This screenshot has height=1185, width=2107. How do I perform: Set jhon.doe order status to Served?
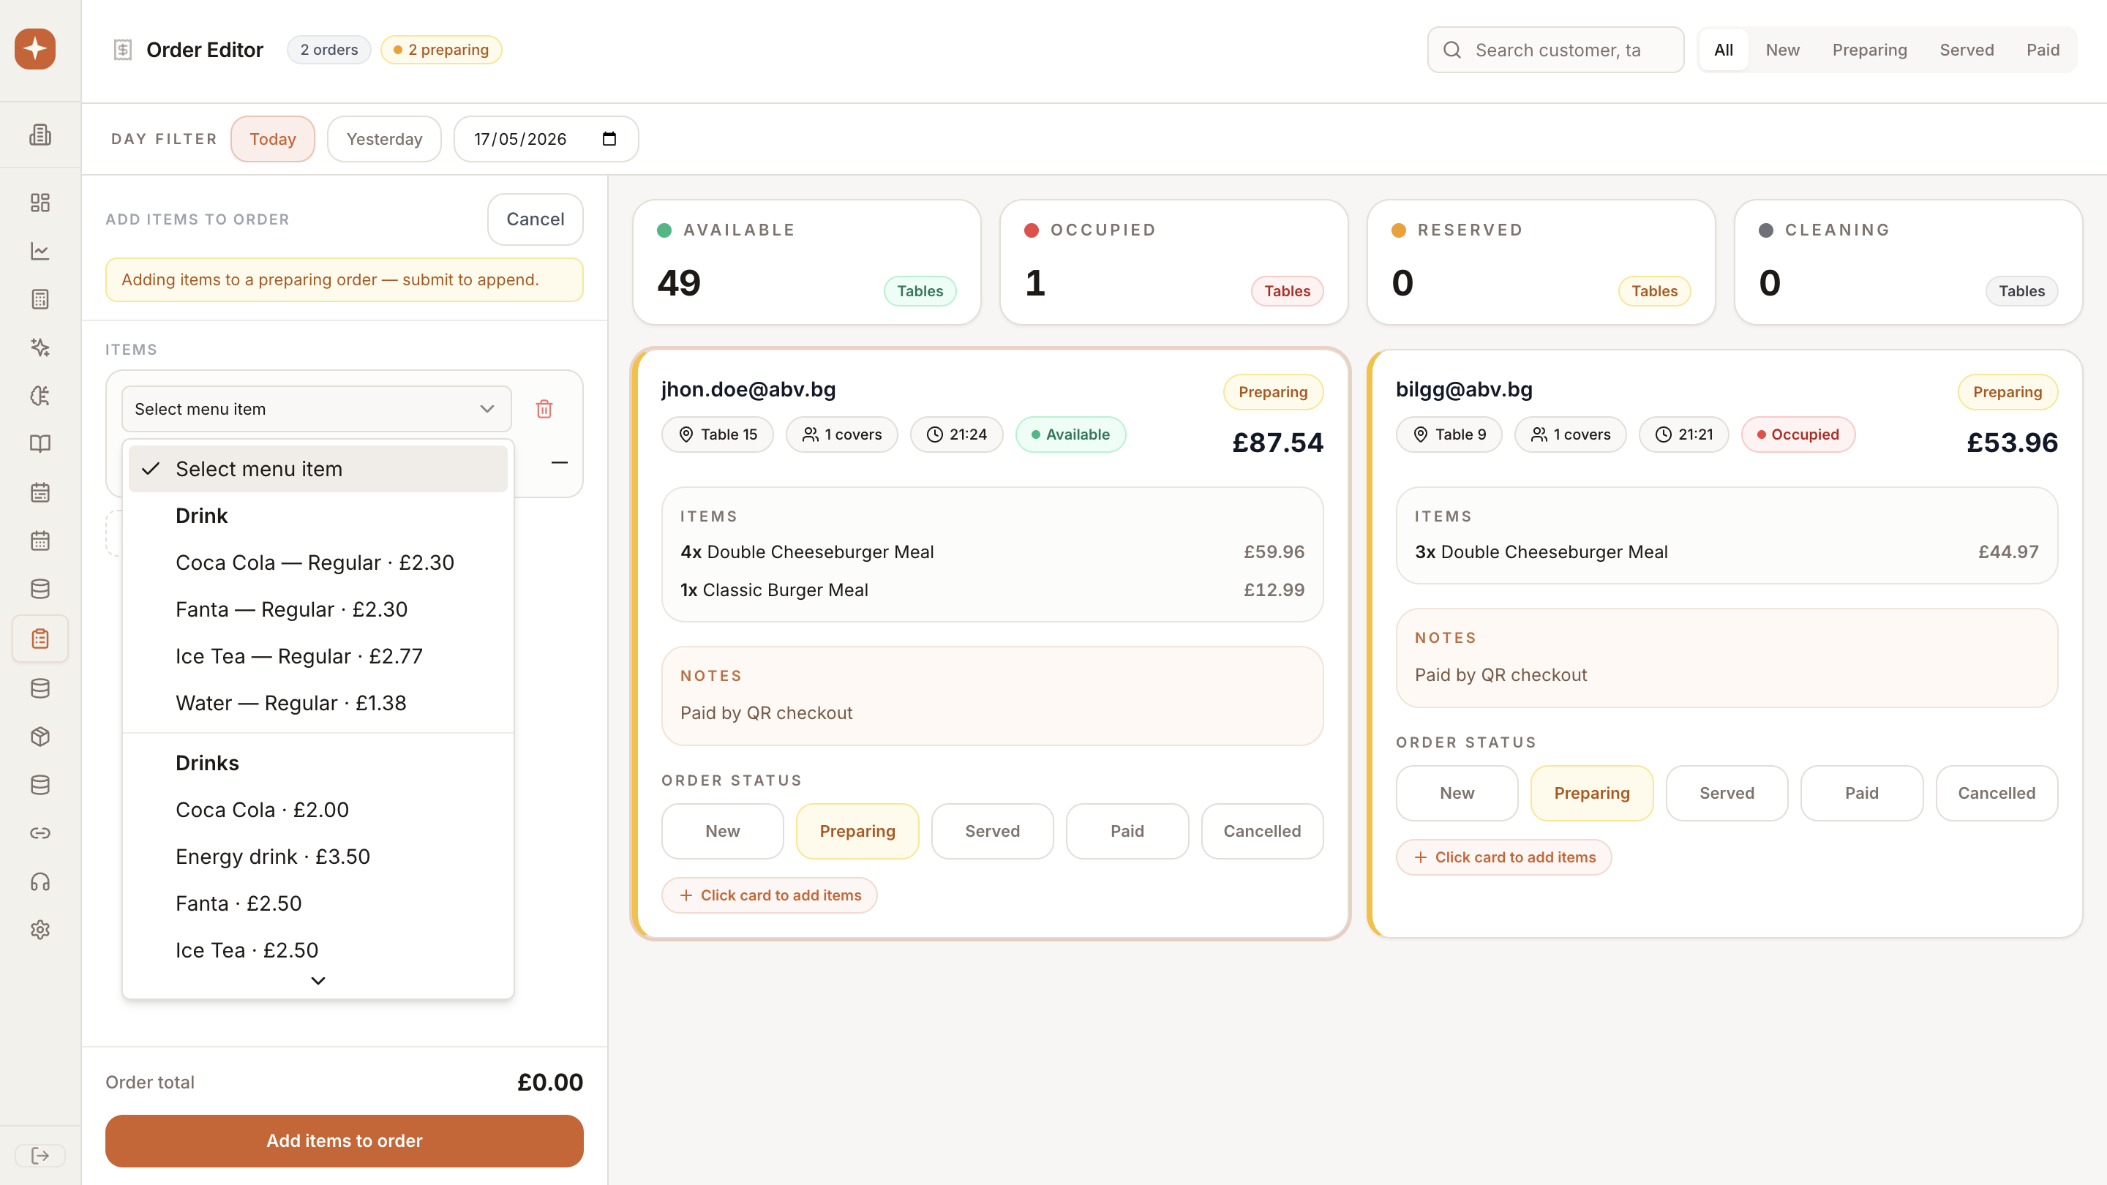pos(992,831)
